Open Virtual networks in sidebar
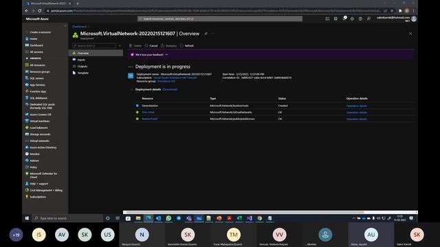Viewport: 440px width, 247px height. coord(37,141)
